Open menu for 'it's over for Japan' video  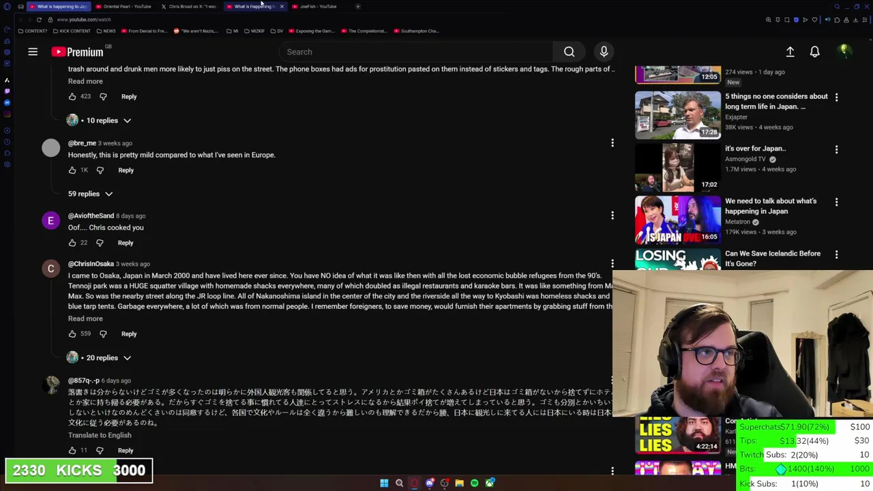836,149
